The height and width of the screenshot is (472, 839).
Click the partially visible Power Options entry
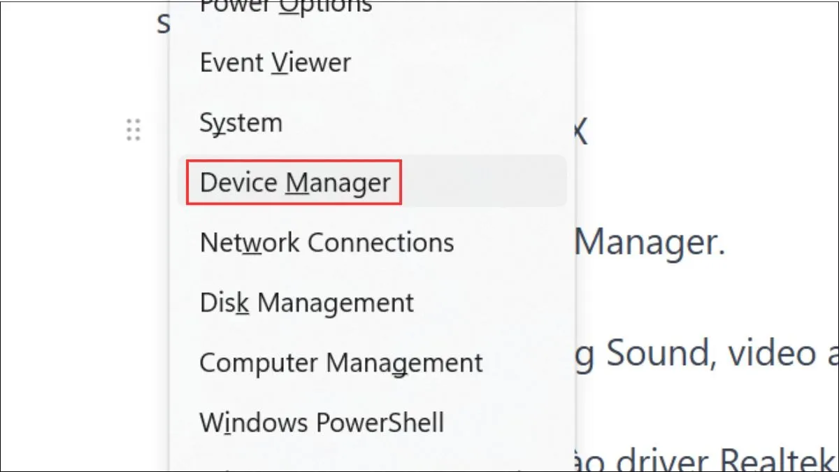pos(285,7)
